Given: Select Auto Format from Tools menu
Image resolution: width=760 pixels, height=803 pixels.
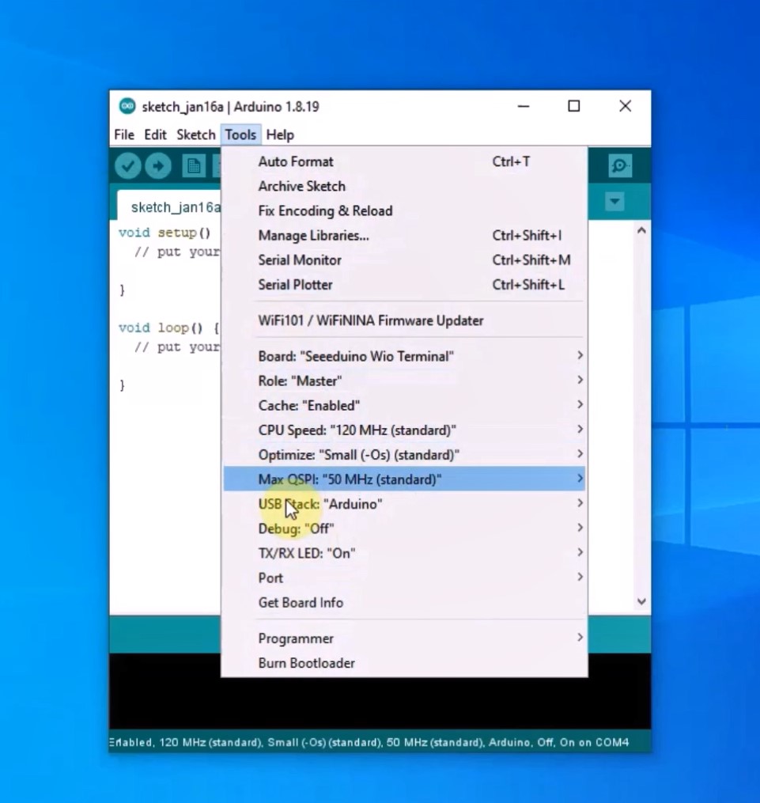Looking at the screenshot, I should [x=296, y=161].
